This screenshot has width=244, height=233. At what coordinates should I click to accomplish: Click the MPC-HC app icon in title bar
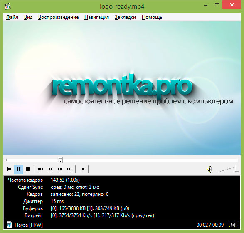pyautogui.click(x=7, y=6)
